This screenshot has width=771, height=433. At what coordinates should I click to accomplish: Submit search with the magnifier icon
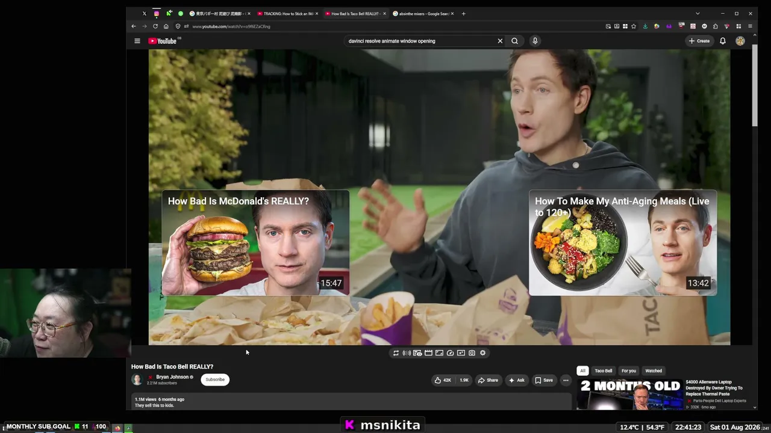(x=514, y=41)
